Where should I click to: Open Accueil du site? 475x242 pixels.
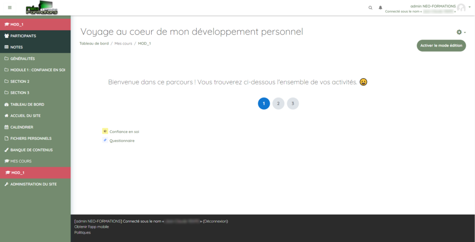click(35, 116)
